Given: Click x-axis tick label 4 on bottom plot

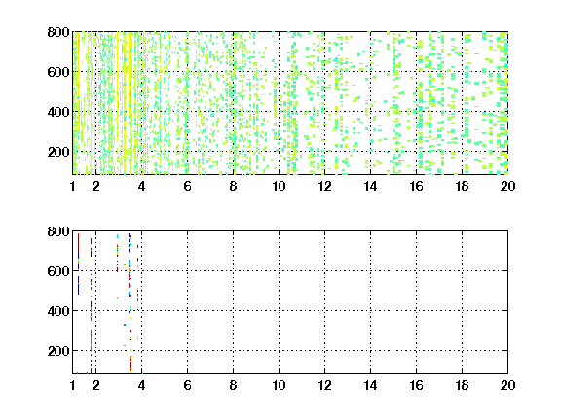Looking at the screenshot, I should point(141,385).
